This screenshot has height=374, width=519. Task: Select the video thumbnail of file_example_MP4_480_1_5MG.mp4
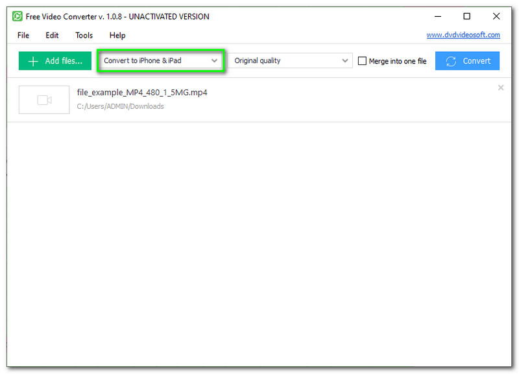[44, 100]
